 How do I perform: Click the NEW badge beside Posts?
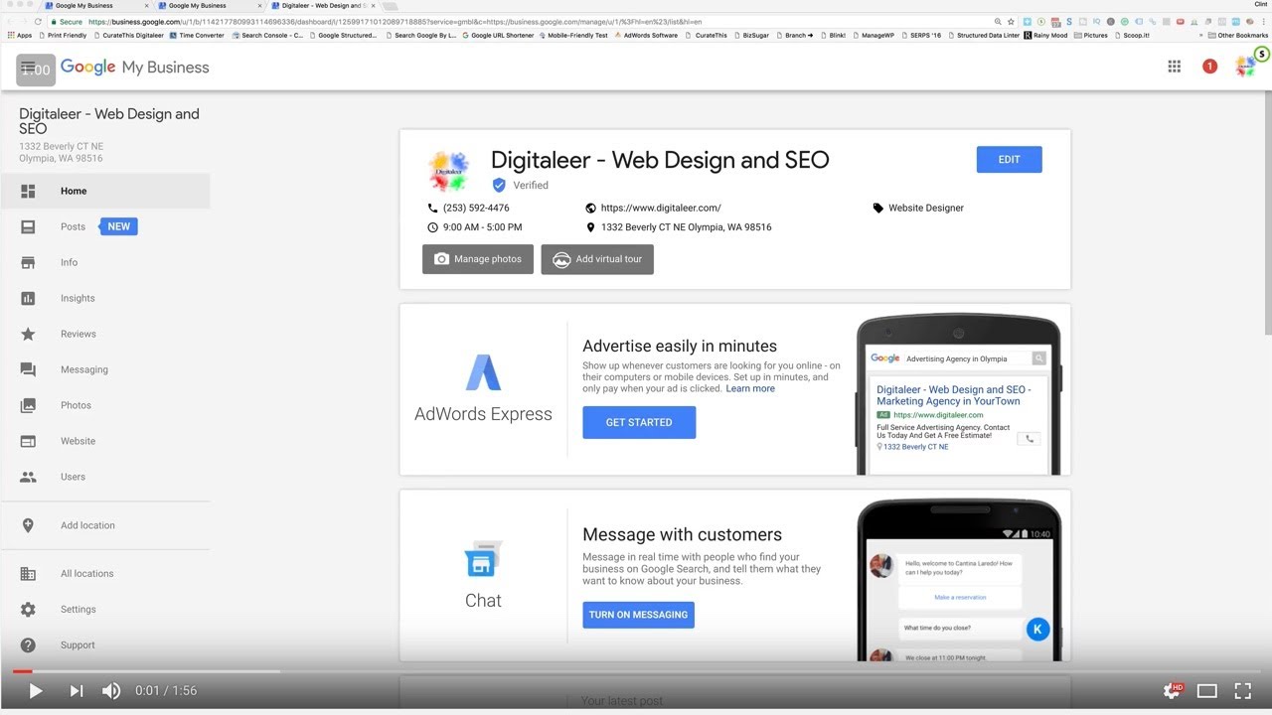[x=118, y=226]
